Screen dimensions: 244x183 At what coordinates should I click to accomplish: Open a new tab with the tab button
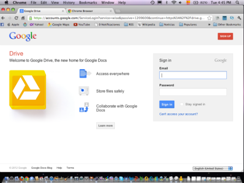point(118,11)
